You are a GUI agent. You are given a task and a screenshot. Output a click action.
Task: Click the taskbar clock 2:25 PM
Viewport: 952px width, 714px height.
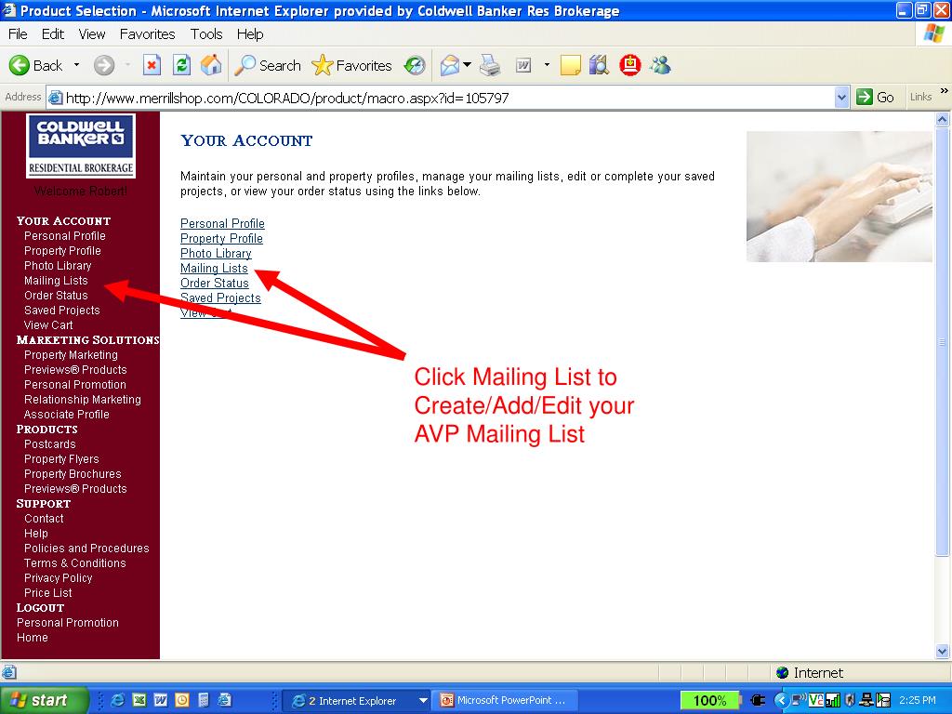918,700
